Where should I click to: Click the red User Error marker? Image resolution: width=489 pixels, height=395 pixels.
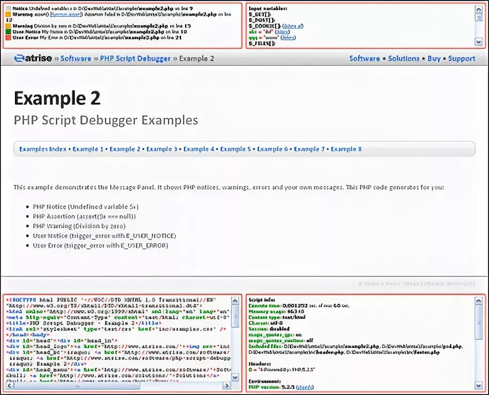click(x=9, y=37)
